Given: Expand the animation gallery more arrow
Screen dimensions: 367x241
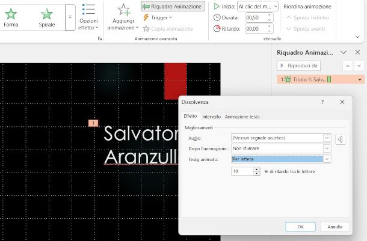Looking at the screenshot, I should pyautogui.click(x=70, y=17).
